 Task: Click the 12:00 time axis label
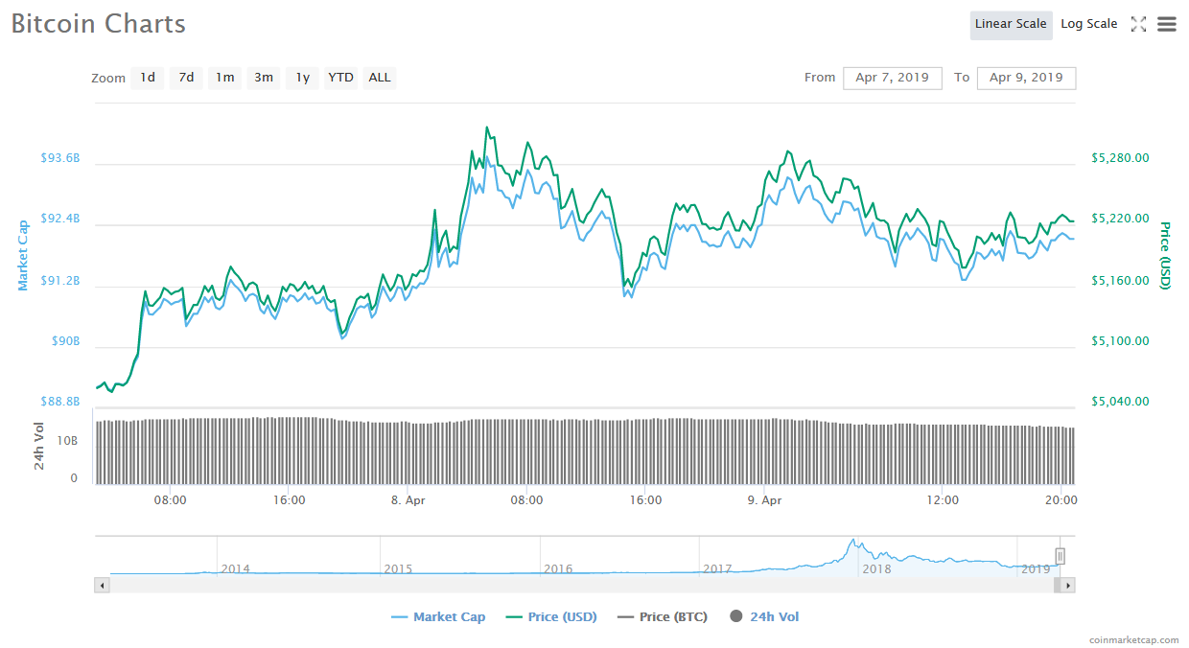click(943, 499)
